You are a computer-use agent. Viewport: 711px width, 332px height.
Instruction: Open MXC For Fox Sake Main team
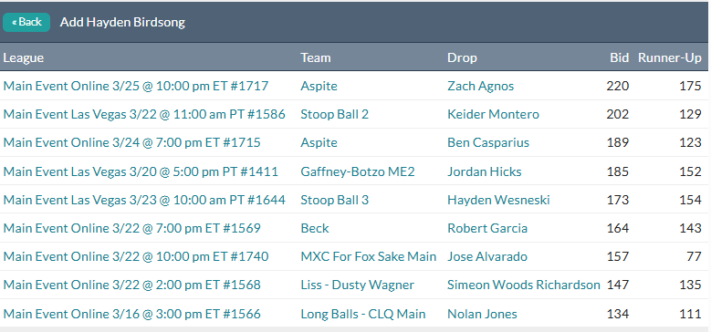tap(368, 257)
